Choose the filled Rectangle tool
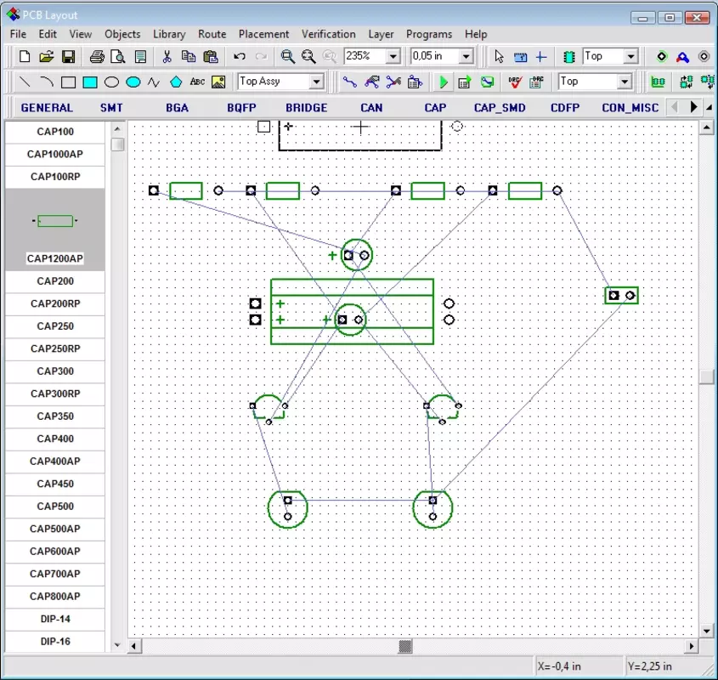The height and width of the screenshot is (680, 718). [x=90, y=82]
